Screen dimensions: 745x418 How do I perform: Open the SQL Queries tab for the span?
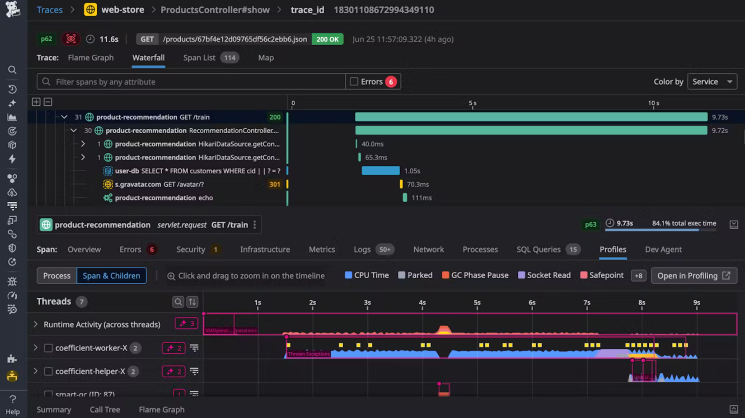coord(538,249)
